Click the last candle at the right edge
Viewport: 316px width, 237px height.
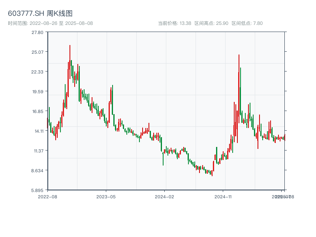tap(285, 137)
